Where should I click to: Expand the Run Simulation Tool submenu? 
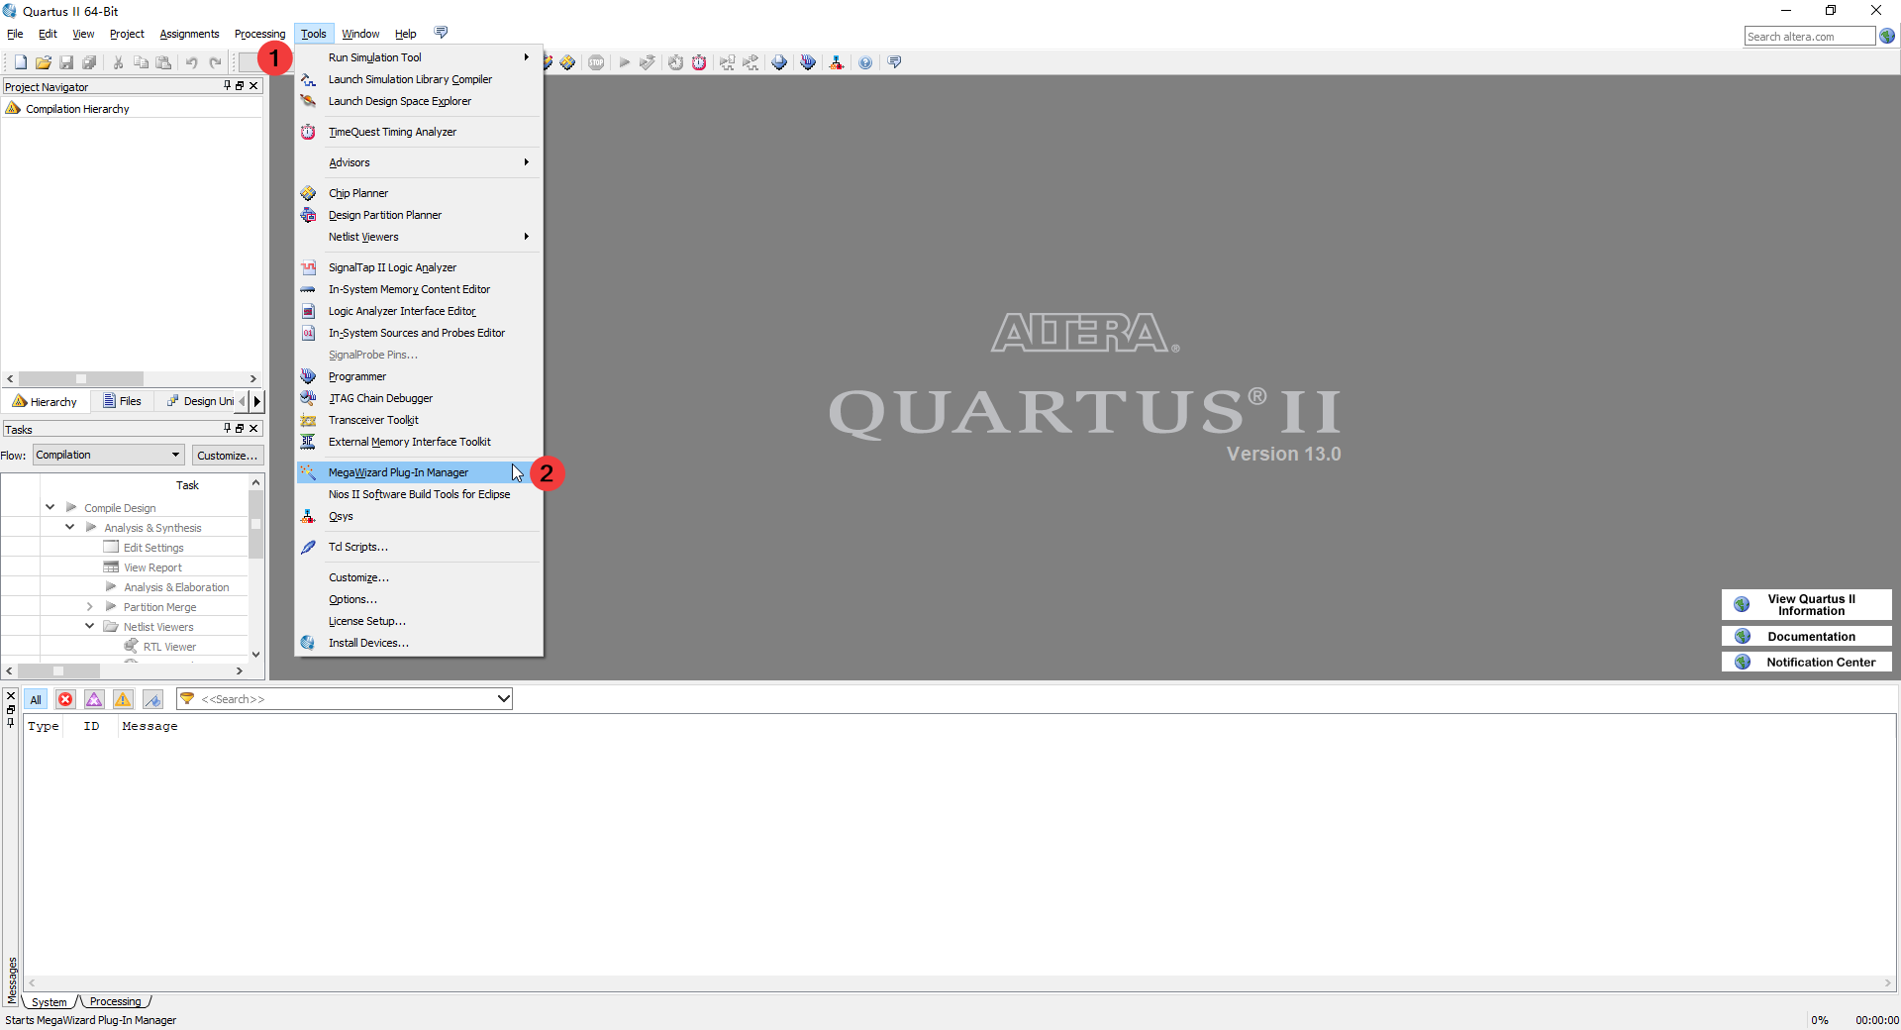[420, 57]
